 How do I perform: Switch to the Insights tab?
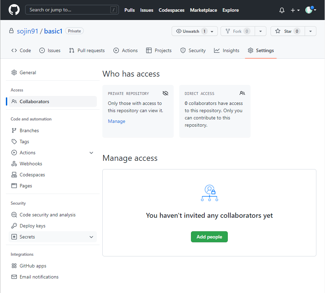pos(226,50)
